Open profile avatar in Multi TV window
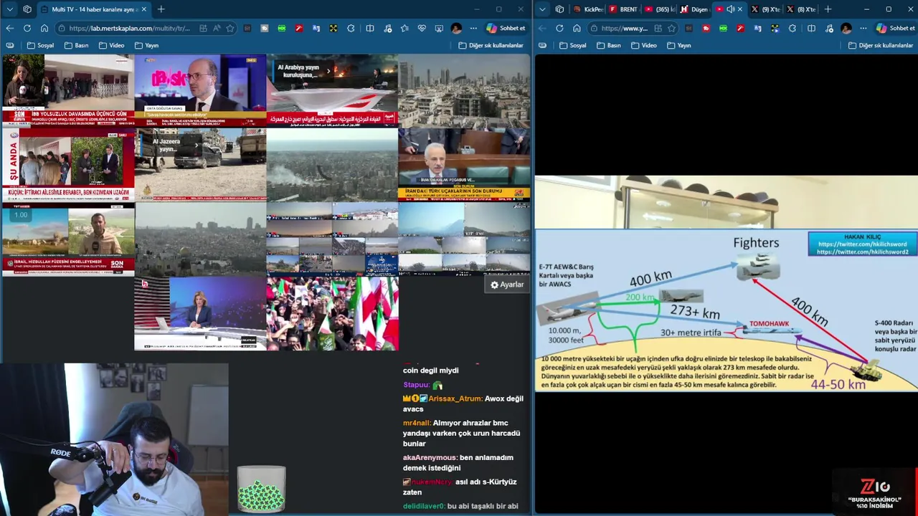Screen dimensions: 918x516 456,28
